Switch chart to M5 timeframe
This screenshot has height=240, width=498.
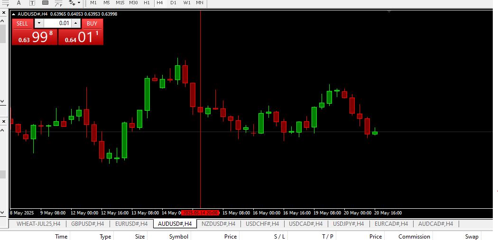click(x=107, y=2)
